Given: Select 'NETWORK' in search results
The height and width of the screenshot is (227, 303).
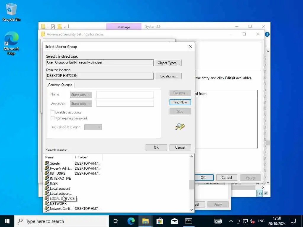Looking at the screenshot, I should (58, 203).
